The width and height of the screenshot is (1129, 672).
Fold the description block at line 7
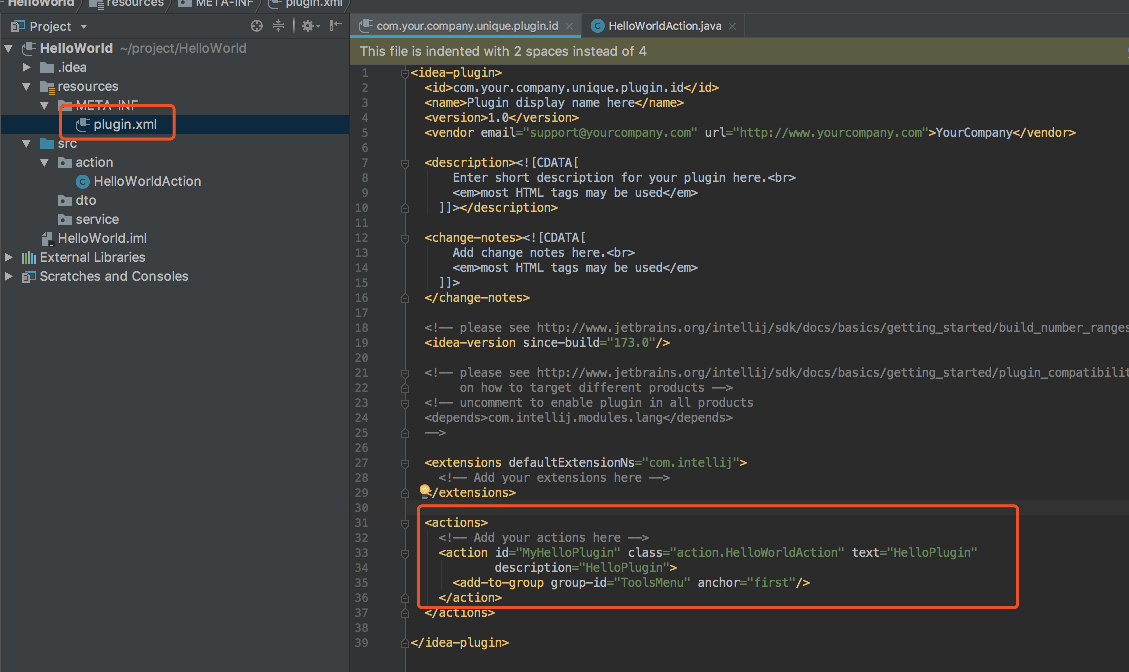tap(405, 163)
